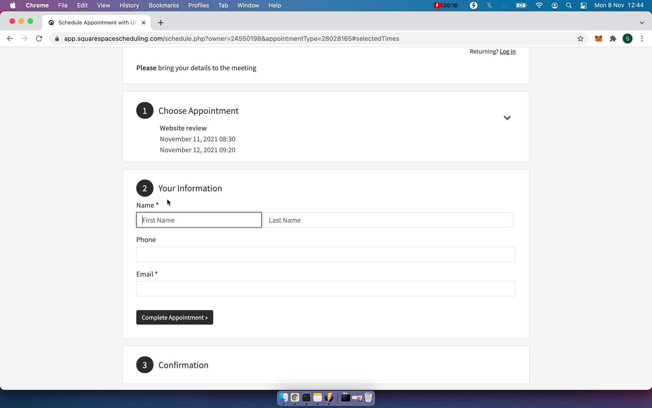Check the battery status icon

pyautogui.click(x=521, y=5)
